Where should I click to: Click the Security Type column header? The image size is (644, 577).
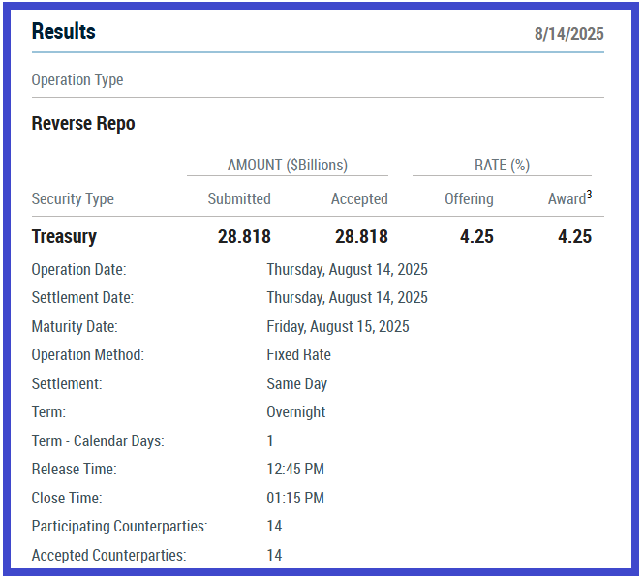click(73, 199)
